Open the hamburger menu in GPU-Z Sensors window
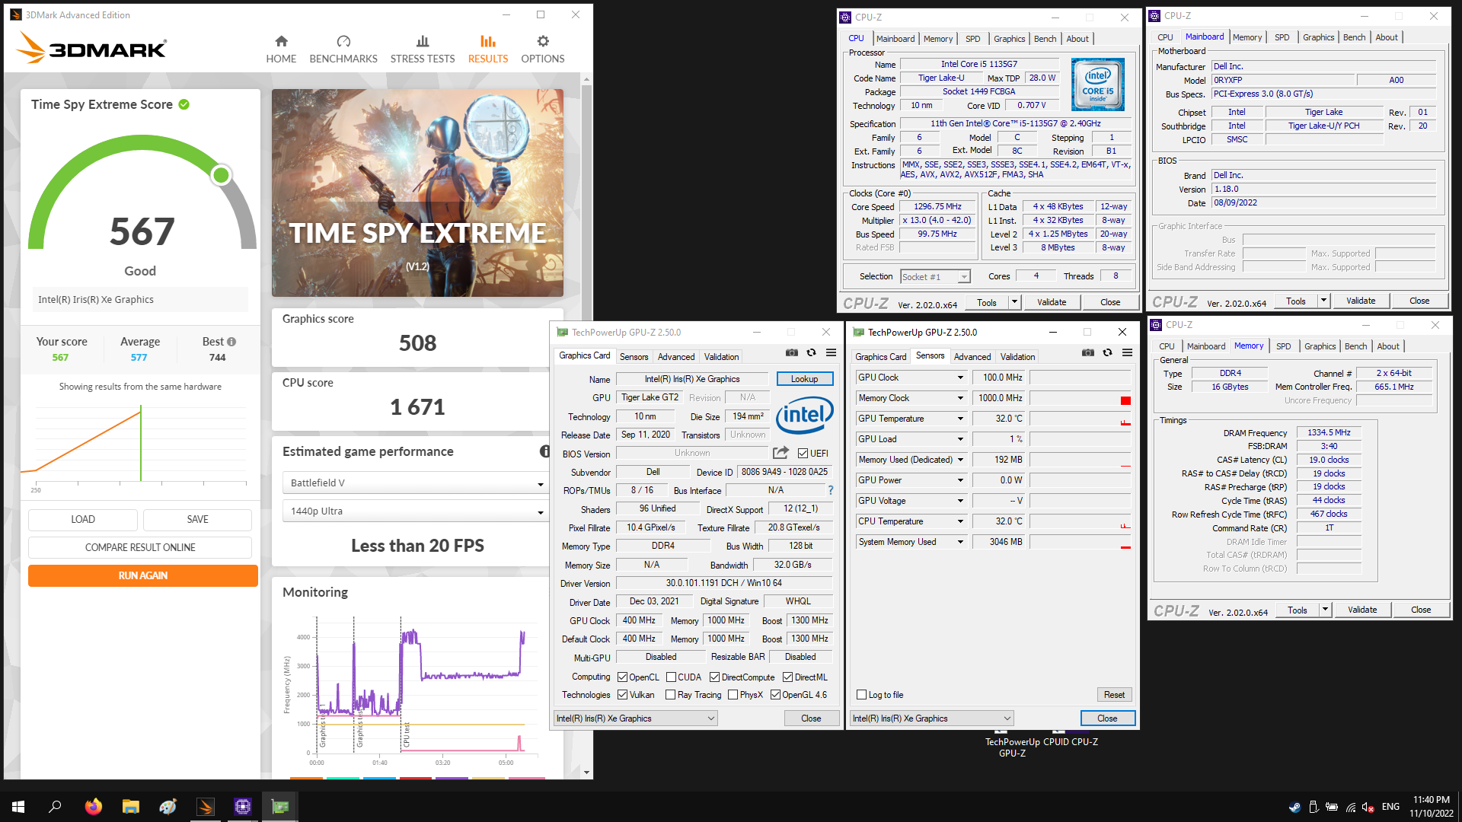Viewport: 1462px width, 822px height. point(1128,352)
